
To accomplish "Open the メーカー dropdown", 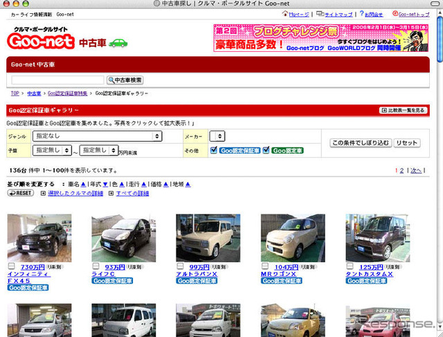I will pos(218,136).
